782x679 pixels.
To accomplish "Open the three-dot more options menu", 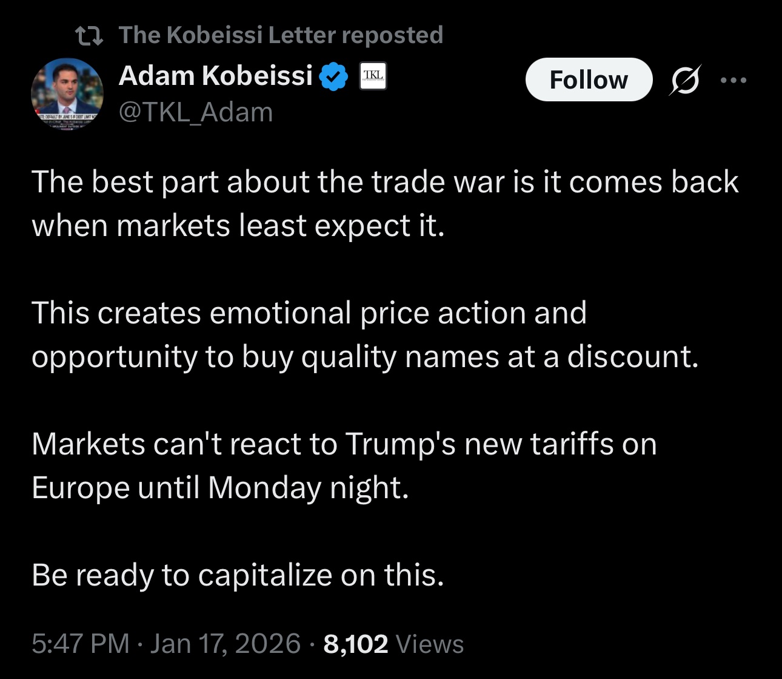I will point(734,80).
